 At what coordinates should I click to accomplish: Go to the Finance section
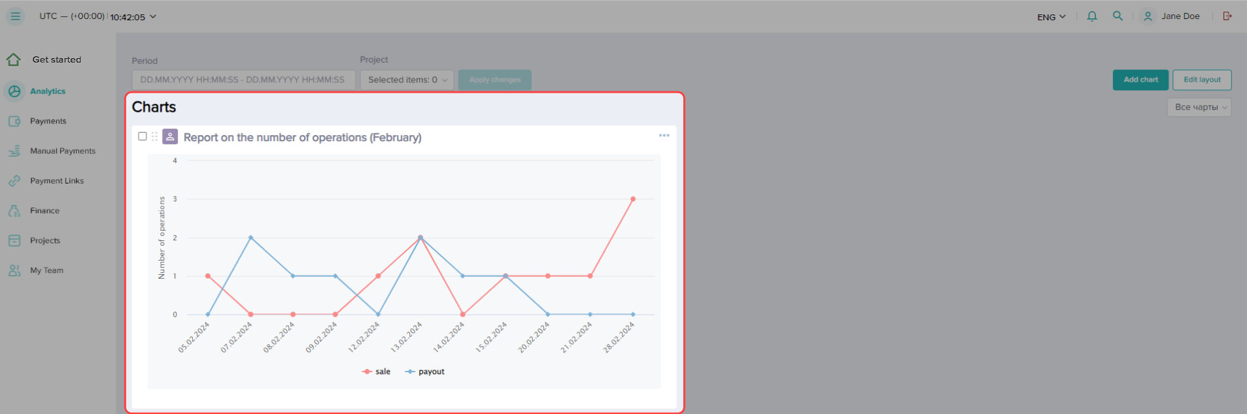tap(44, 211)
